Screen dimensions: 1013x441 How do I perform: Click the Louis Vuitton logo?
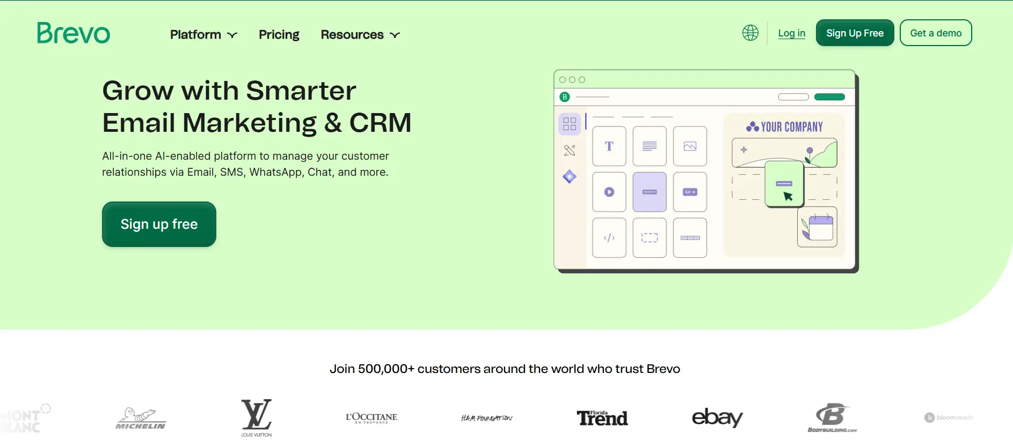(256, 417)
